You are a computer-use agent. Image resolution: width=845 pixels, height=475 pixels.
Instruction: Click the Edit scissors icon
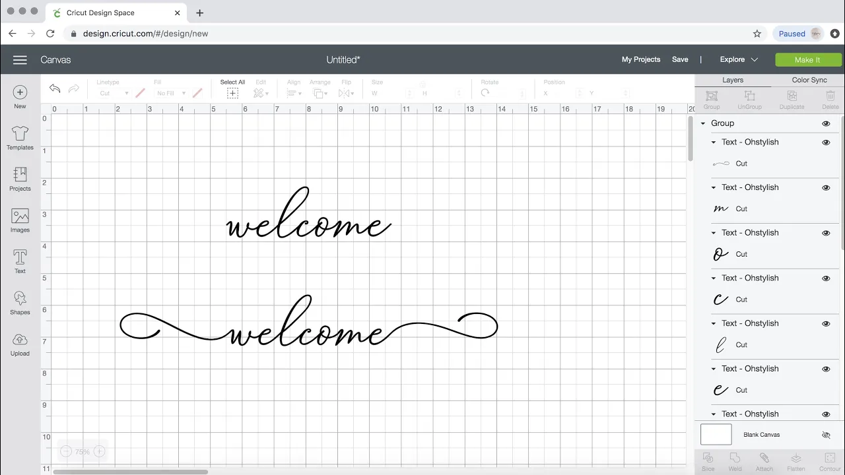pyautogui.click(x=260, y=93)
